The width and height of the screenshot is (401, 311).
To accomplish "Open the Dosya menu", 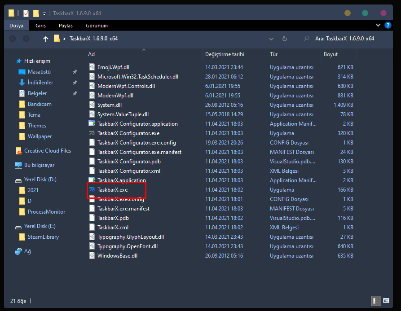I will [x=16, y=26].
